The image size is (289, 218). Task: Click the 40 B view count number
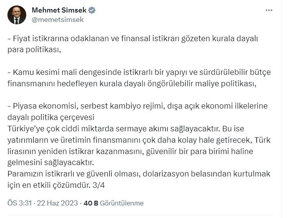(91, 203)
